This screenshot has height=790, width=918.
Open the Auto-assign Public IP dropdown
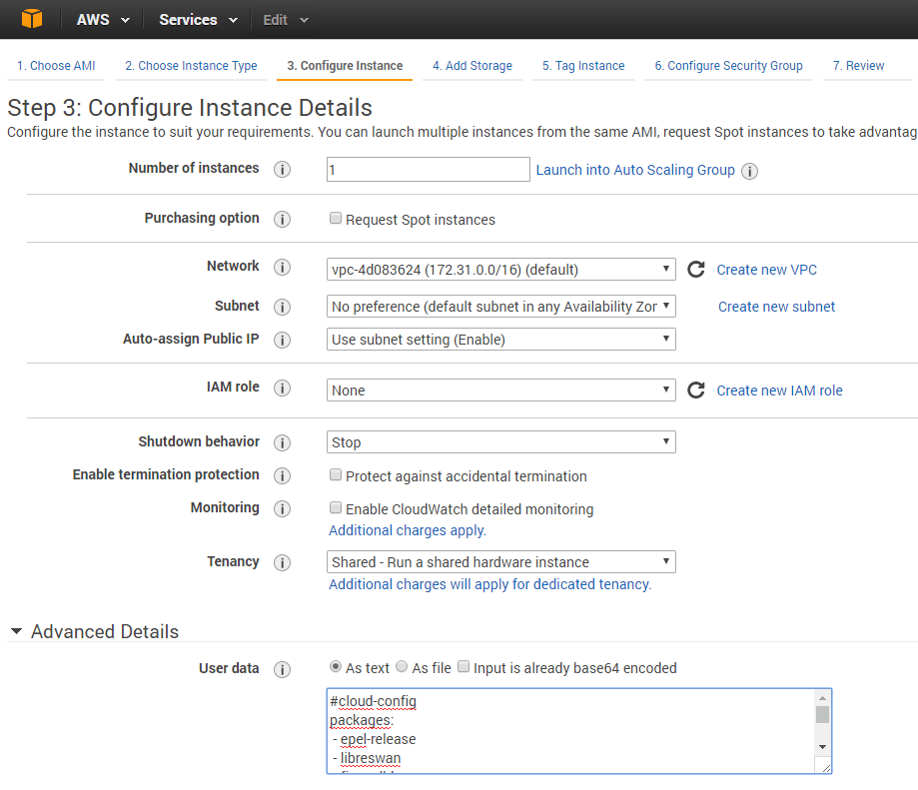[501, 340]
